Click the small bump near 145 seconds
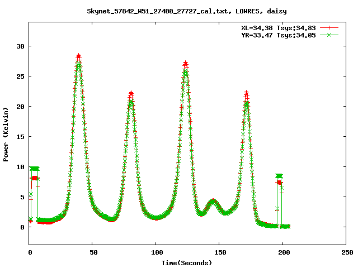This screenshot has height=268, width=358. click(213, 202)
